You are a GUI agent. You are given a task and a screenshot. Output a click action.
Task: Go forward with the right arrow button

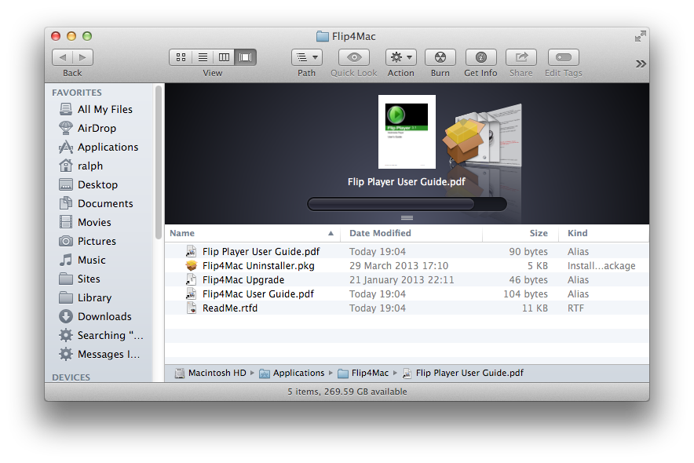click(x=82, y=57)
